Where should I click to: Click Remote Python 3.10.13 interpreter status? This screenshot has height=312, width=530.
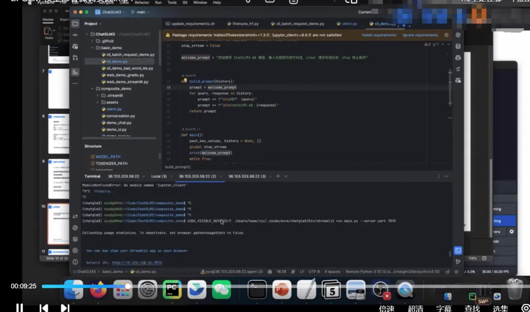[393, 271]
